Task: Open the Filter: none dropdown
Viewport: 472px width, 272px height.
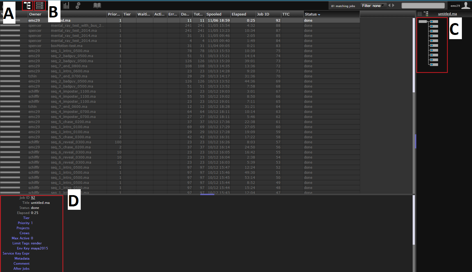Action: point(373,6)
